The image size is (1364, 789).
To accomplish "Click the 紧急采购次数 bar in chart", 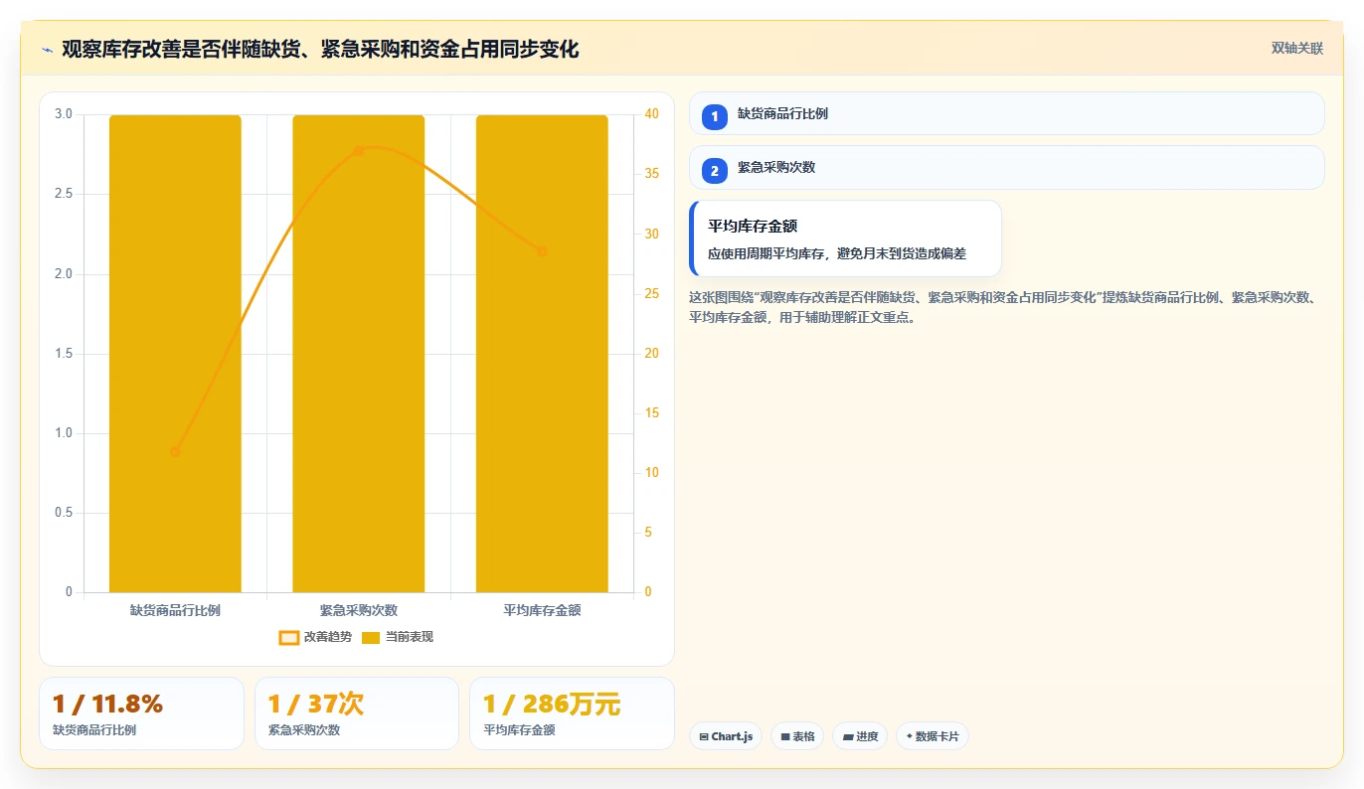I will [359, 354].
